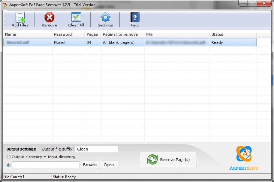Click the Clear All toolbar icon

click(x=76, y=19)
